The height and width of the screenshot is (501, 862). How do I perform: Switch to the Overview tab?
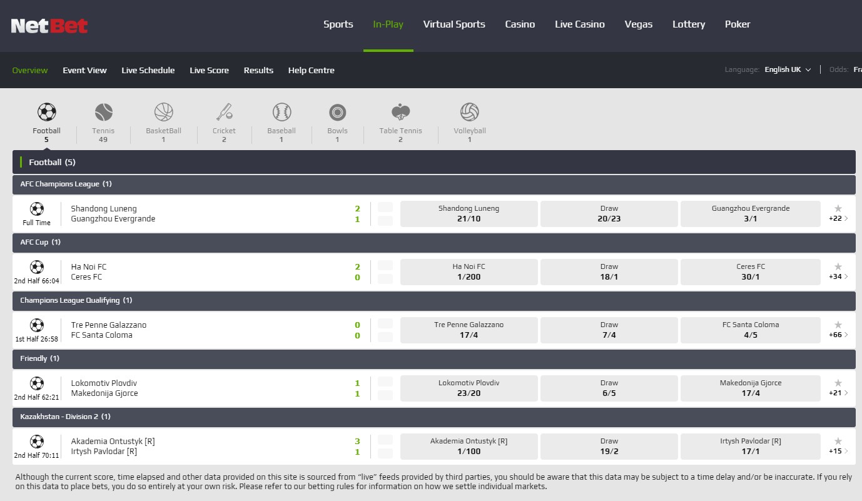click(30, 71)
